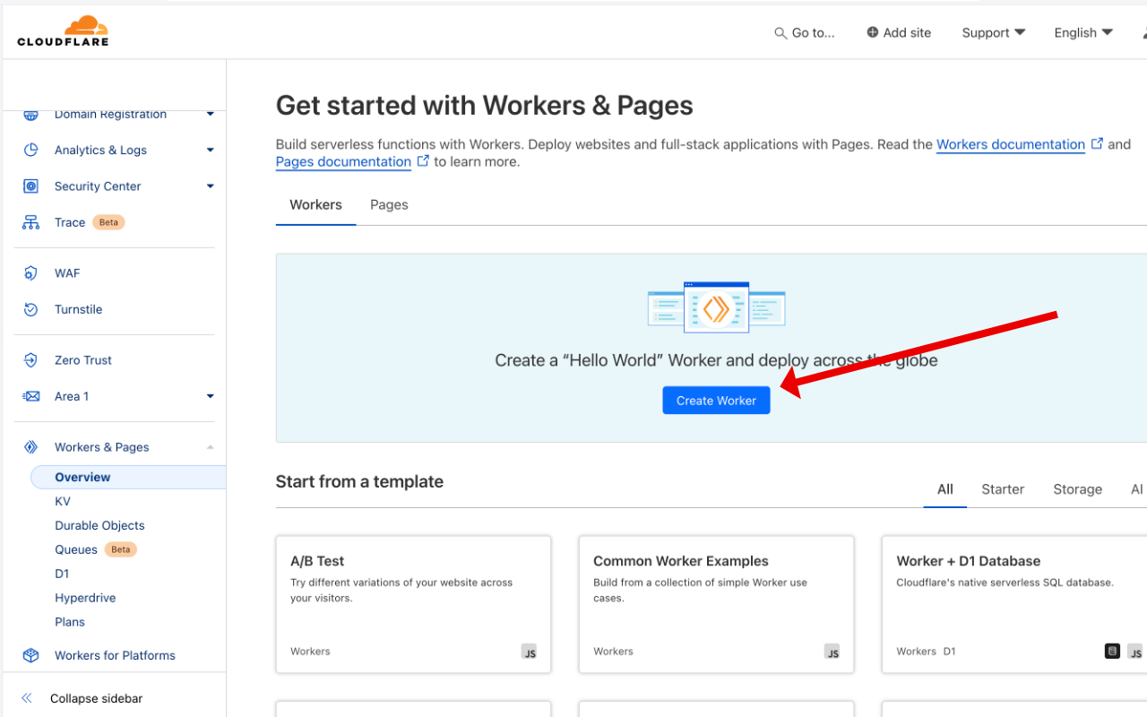Click the D1 database icon on Worker + D1 card

point(1112,651)
